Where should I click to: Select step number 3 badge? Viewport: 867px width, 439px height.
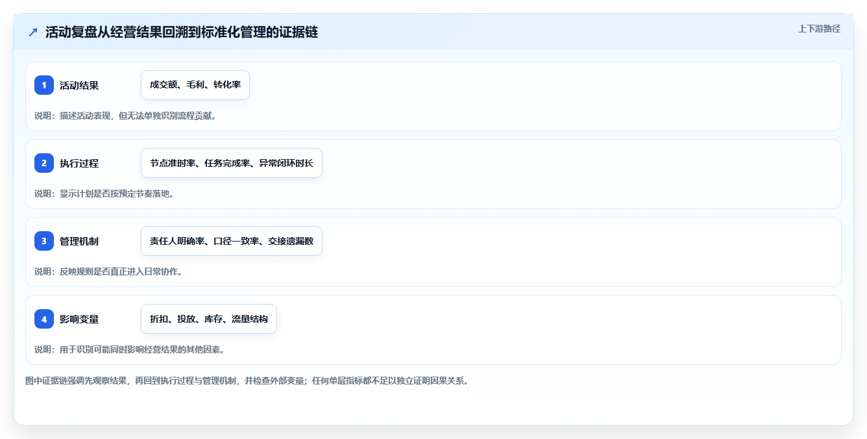[44, 241]
